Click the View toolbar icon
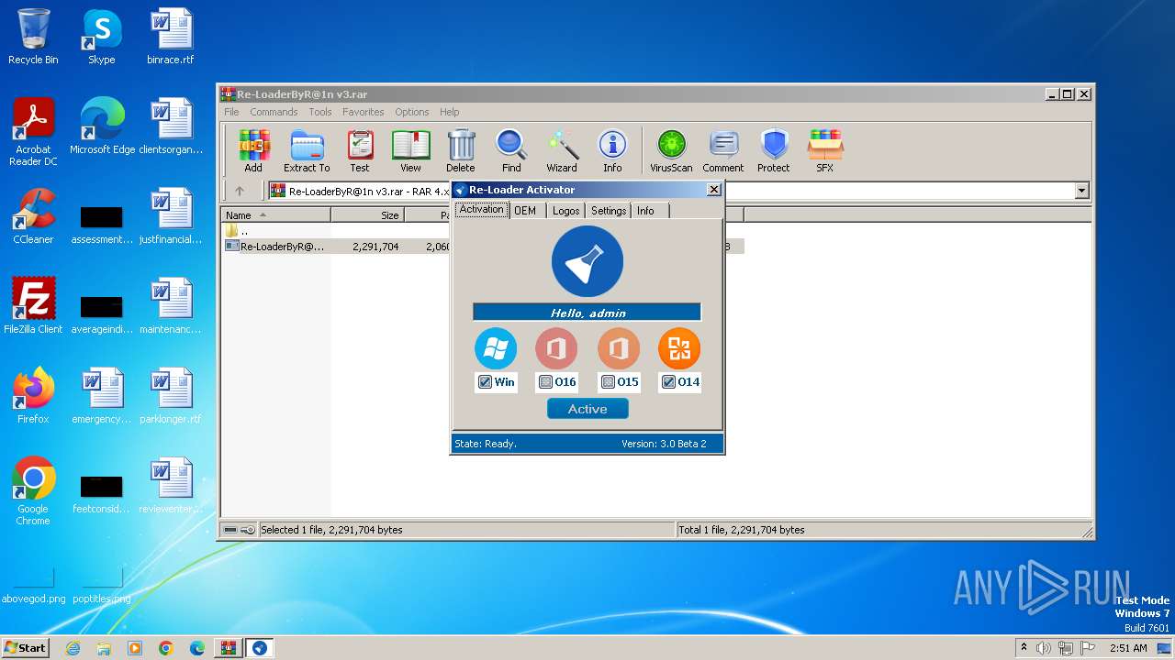The width and height of the screenshot is (1175, 660). (410, 150)
